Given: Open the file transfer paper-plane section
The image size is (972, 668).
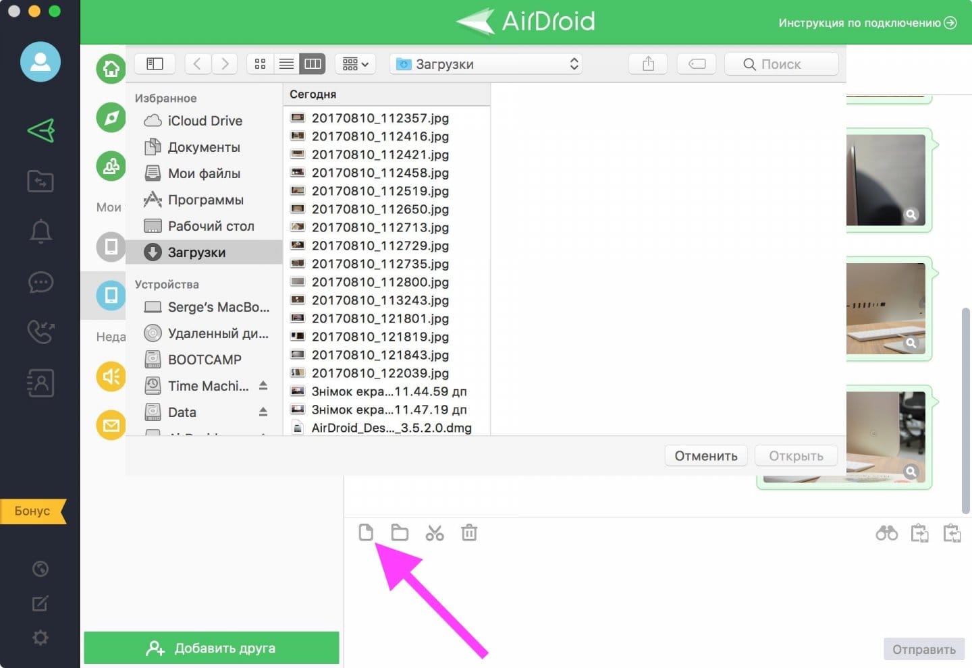Looking at the screenshot, I should tap(40, 130).
